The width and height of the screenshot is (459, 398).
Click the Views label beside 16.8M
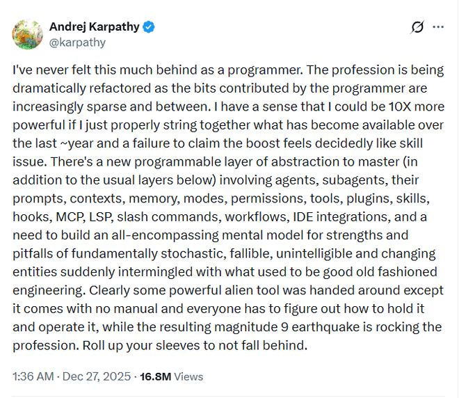pos(188,376)
